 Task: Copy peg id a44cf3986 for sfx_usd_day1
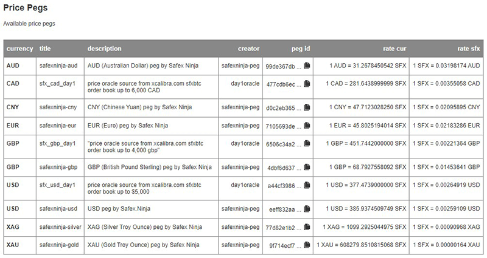[x=307, y=185]
